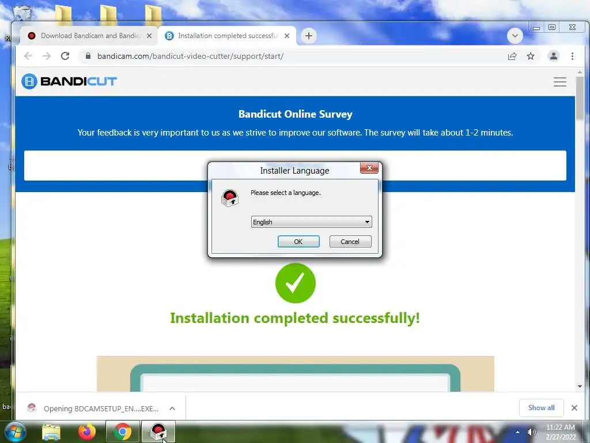The height and width of the screenshot is (443, 590).
Task: Close the downloads bar
Action: (574, 408)
